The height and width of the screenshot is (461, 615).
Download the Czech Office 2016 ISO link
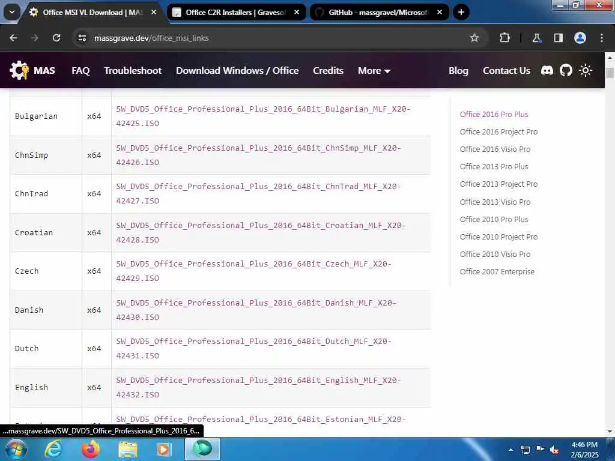[x=253, y=271]
